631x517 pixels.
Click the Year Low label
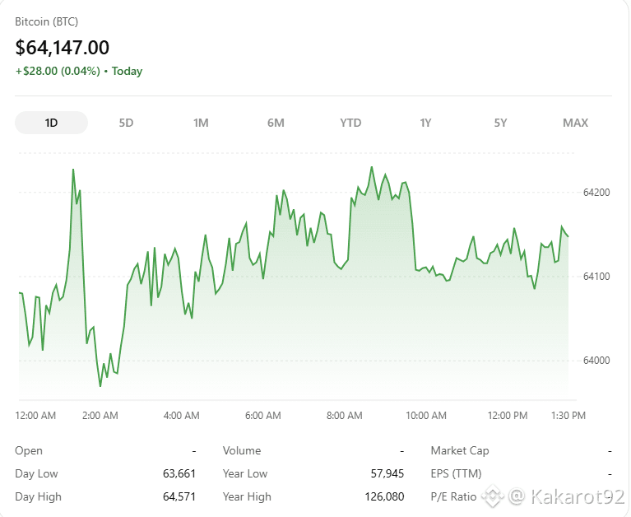[x=245, y=473]
